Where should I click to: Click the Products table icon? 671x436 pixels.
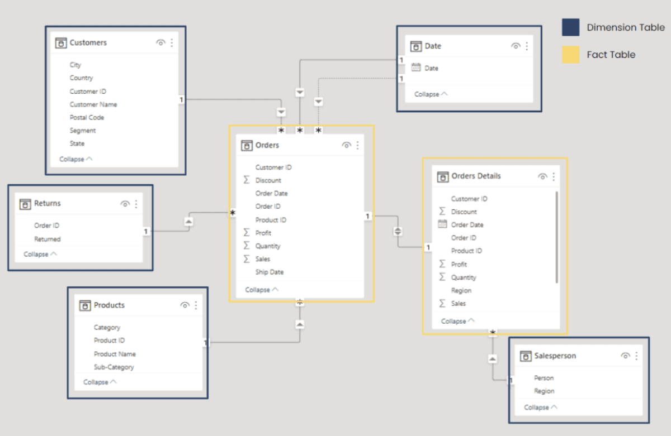pyautogui.click(x=85, y=305)
